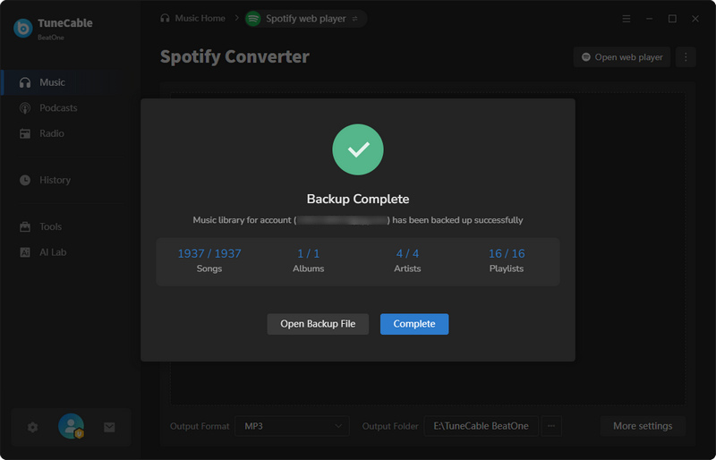Screen dimensions: 716x460
Task: Browse output folder with the ellipsis button
Action: pyautogui.click(x=551, y=426)
